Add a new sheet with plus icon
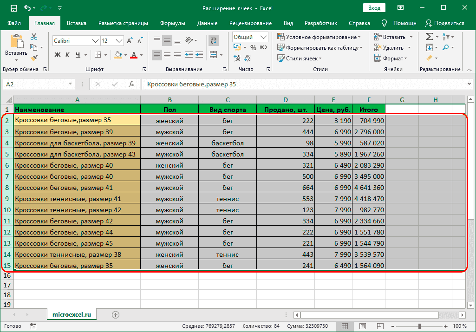The width and height of the screenshot is (476, 332). coord(116,314)
